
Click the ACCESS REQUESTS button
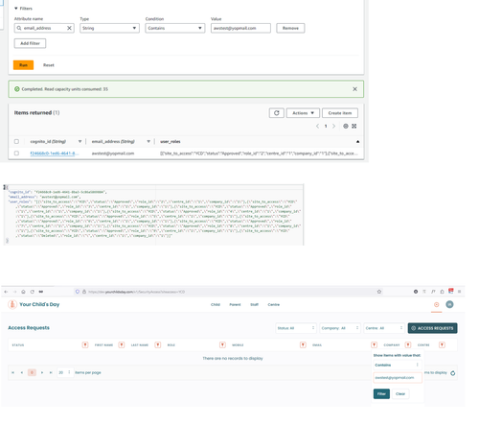coord(432,328)
